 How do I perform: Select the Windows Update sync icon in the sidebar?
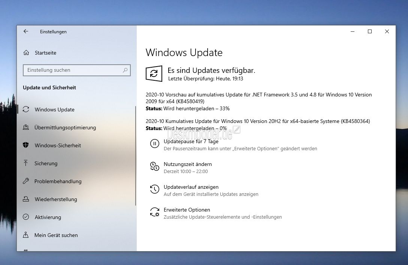pyautogui.click(x=26, y=110)
